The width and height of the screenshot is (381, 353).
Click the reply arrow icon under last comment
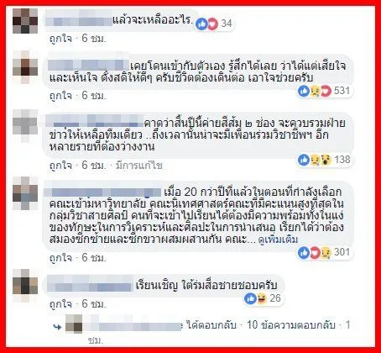57,327
